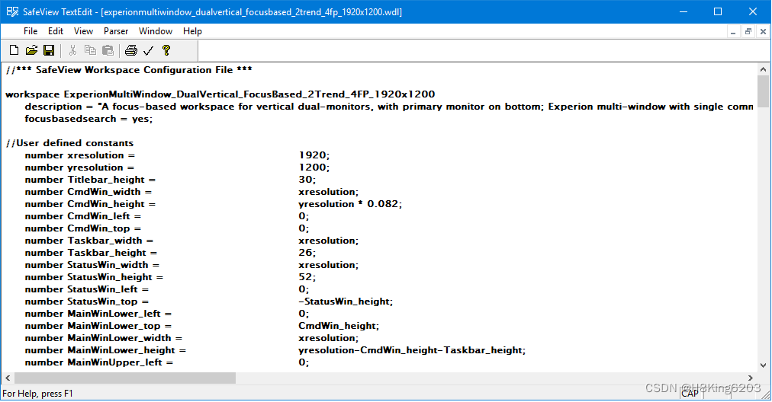Click the horizontal scrollbar thumb
772x402 pixels.
pos(125,378)
